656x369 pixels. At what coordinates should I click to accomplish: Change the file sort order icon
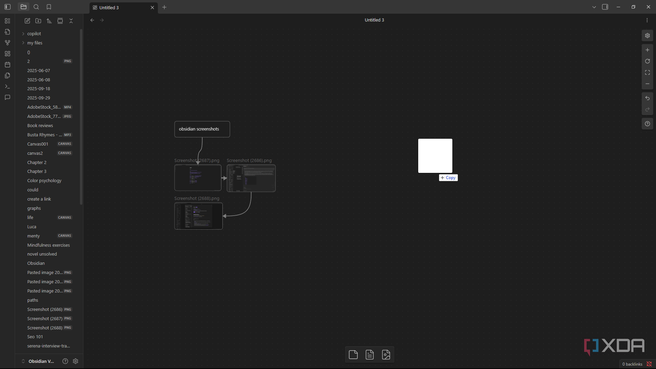click(49, 21)
